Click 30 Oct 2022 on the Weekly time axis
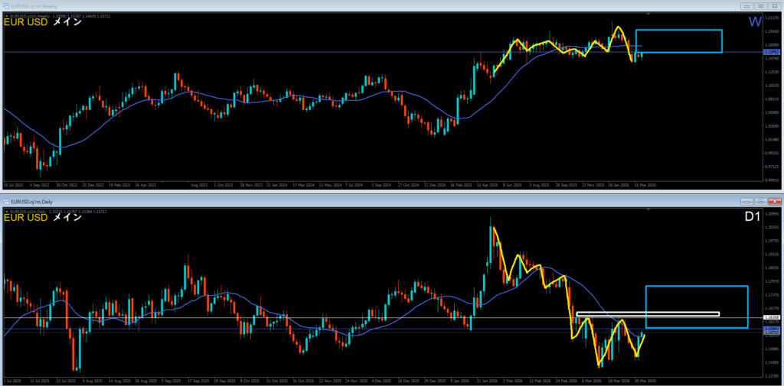This screenshot has height=386, width=784. (67, 184)
